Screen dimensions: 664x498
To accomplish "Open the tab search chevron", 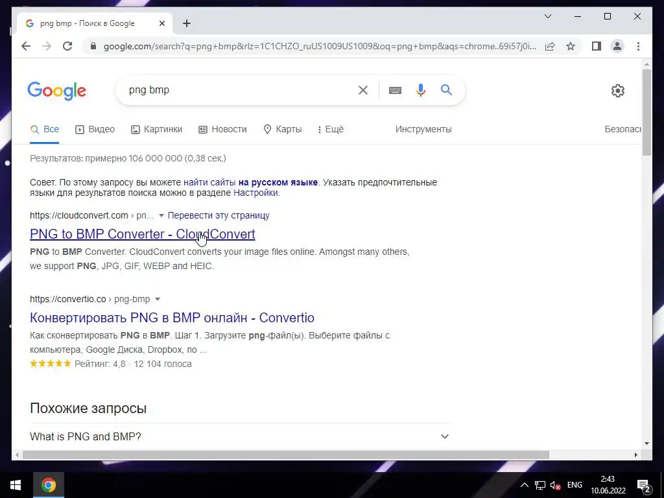I will (547, 16).
